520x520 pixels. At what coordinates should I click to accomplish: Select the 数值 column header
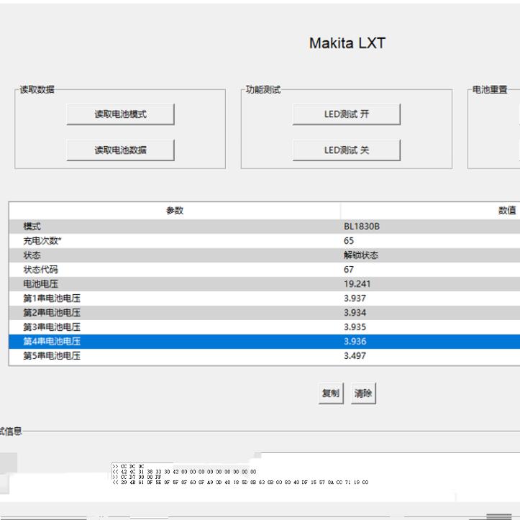click(507, 210)
